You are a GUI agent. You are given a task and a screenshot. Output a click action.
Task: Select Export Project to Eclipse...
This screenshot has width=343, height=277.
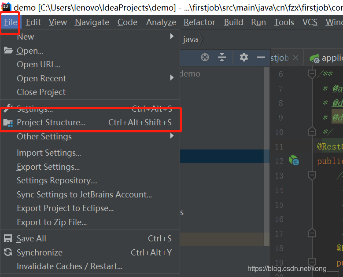click(90, 208)
